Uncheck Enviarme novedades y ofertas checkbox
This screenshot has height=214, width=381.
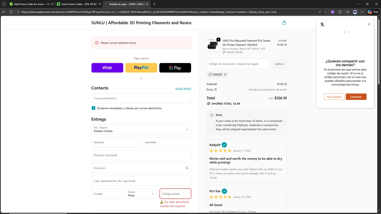(93, 108)
